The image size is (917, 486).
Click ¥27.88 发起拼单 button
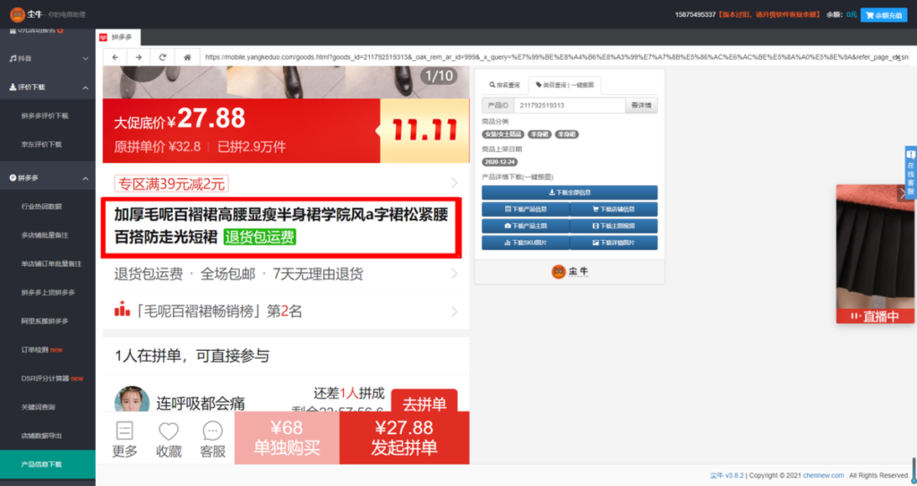(x=405, y=438)
